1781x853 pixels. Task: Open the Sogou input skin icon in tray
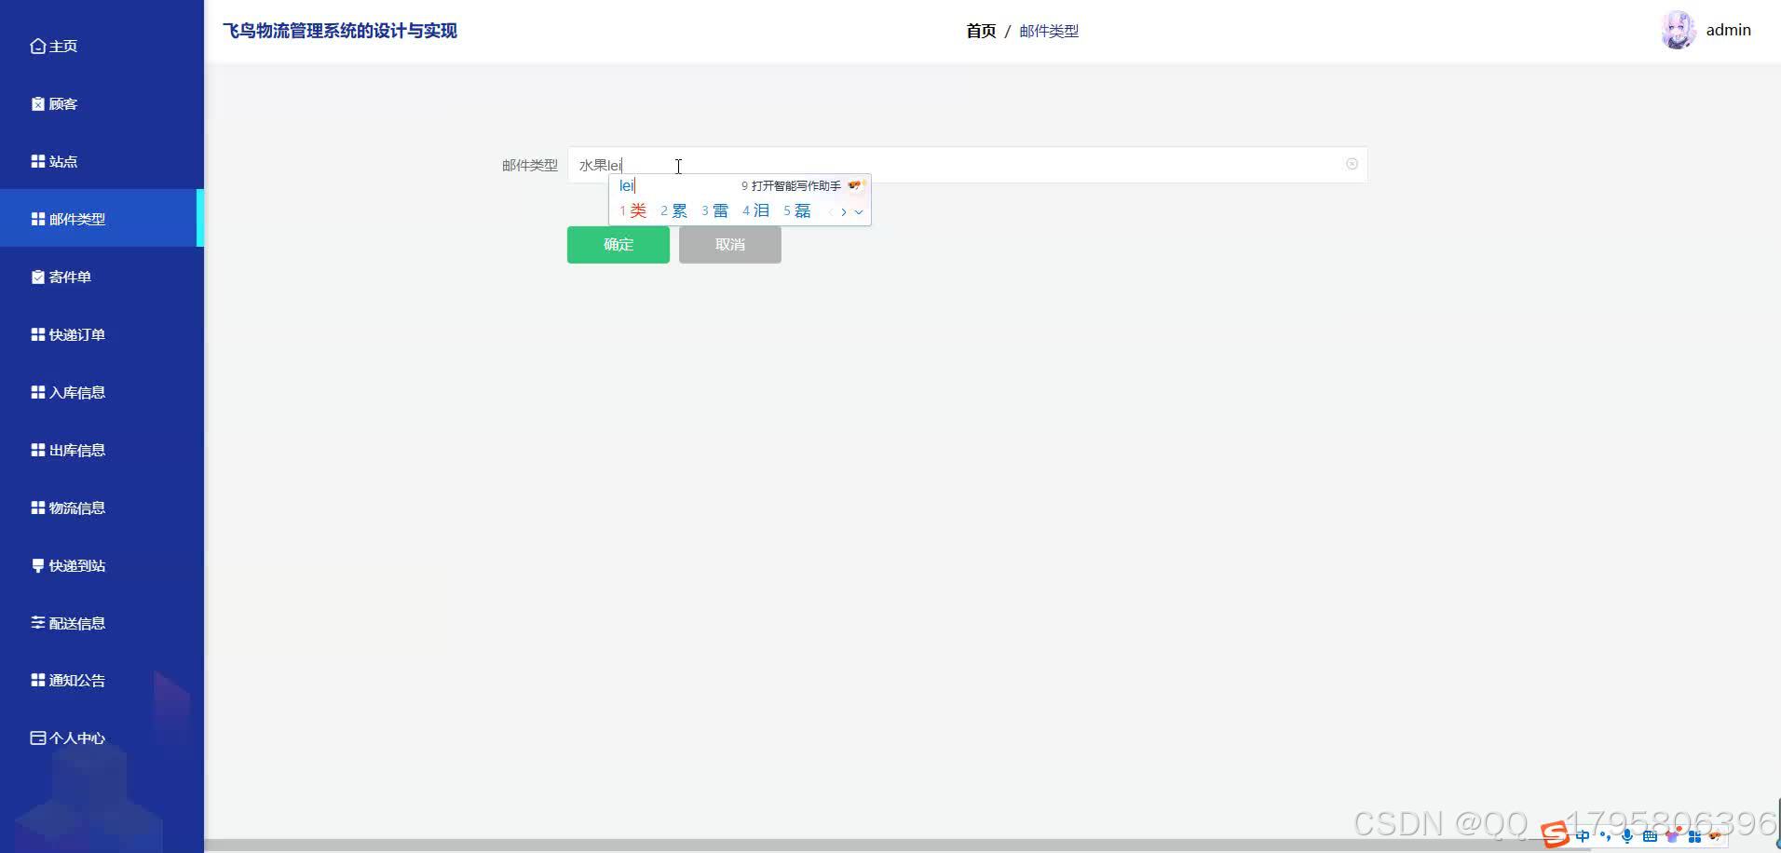1674,836
